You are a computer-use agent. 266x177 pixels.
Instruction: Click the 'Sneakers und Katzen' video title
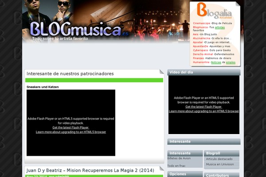click(x=43, y=87)
